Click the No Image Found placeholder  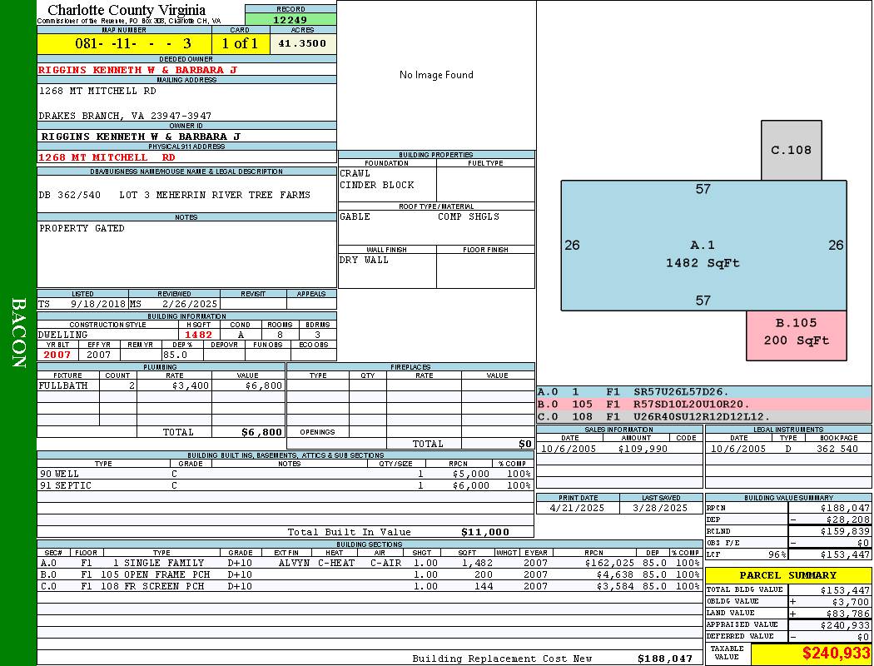pos(436,75)
